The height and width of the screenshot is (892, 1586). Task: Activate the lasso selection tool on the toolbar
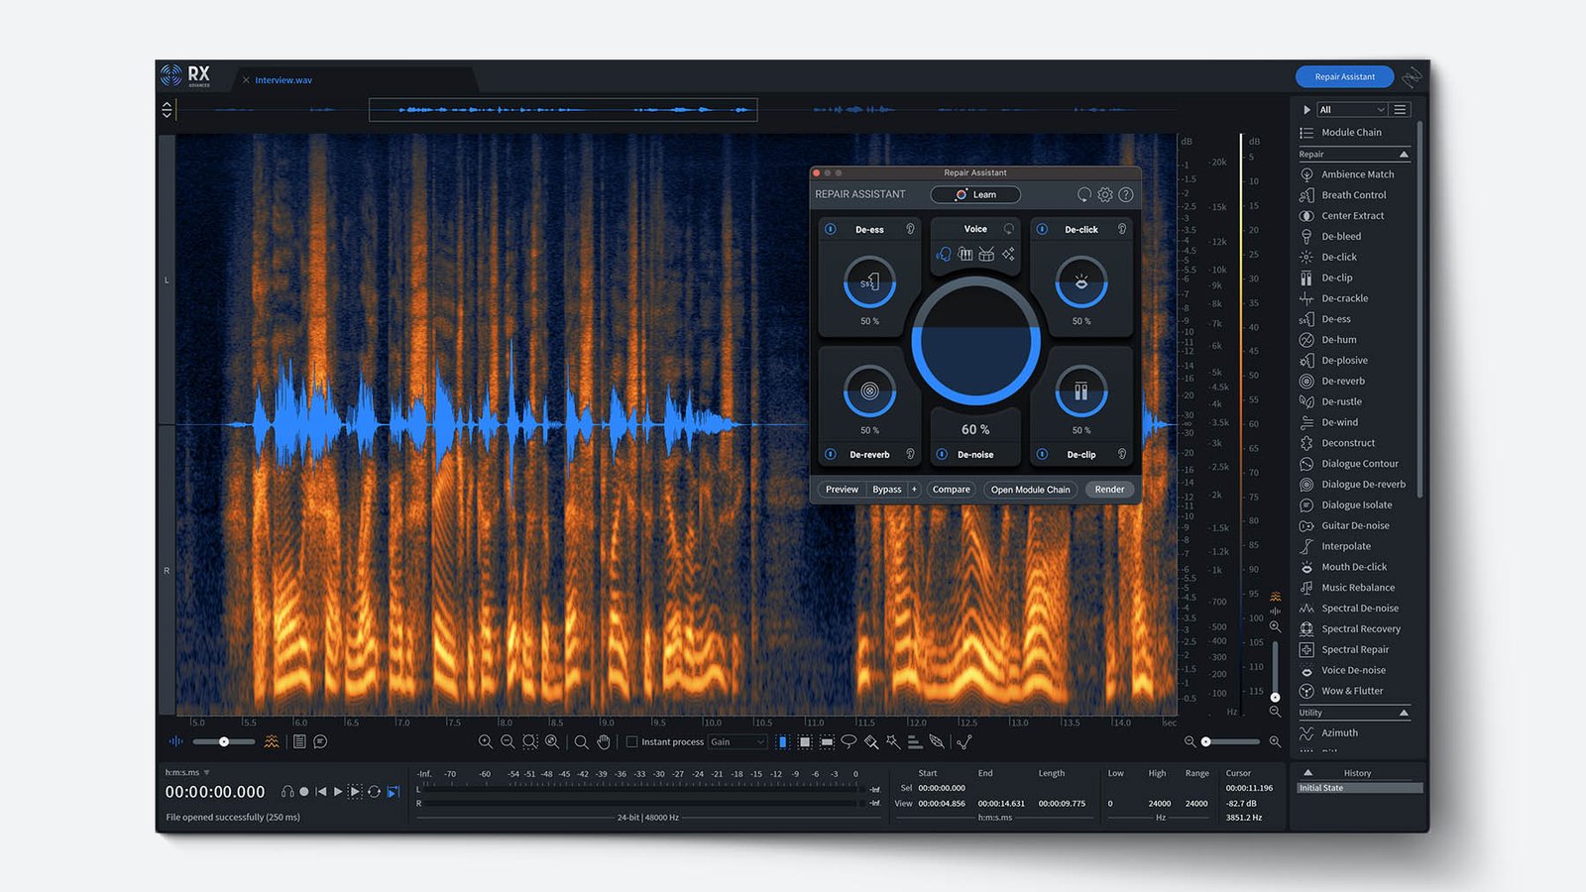click(x=848, y=741)
